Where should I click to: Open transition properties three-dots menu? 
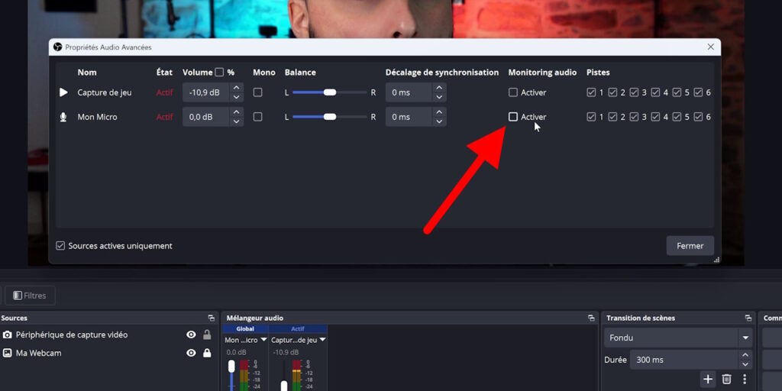pos(745,379)
